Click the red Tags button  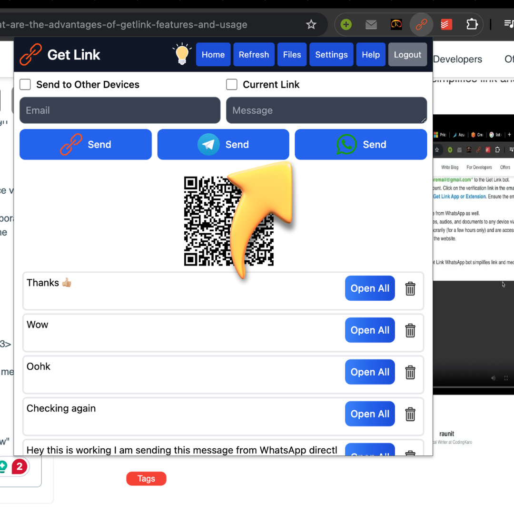(146, 479)
